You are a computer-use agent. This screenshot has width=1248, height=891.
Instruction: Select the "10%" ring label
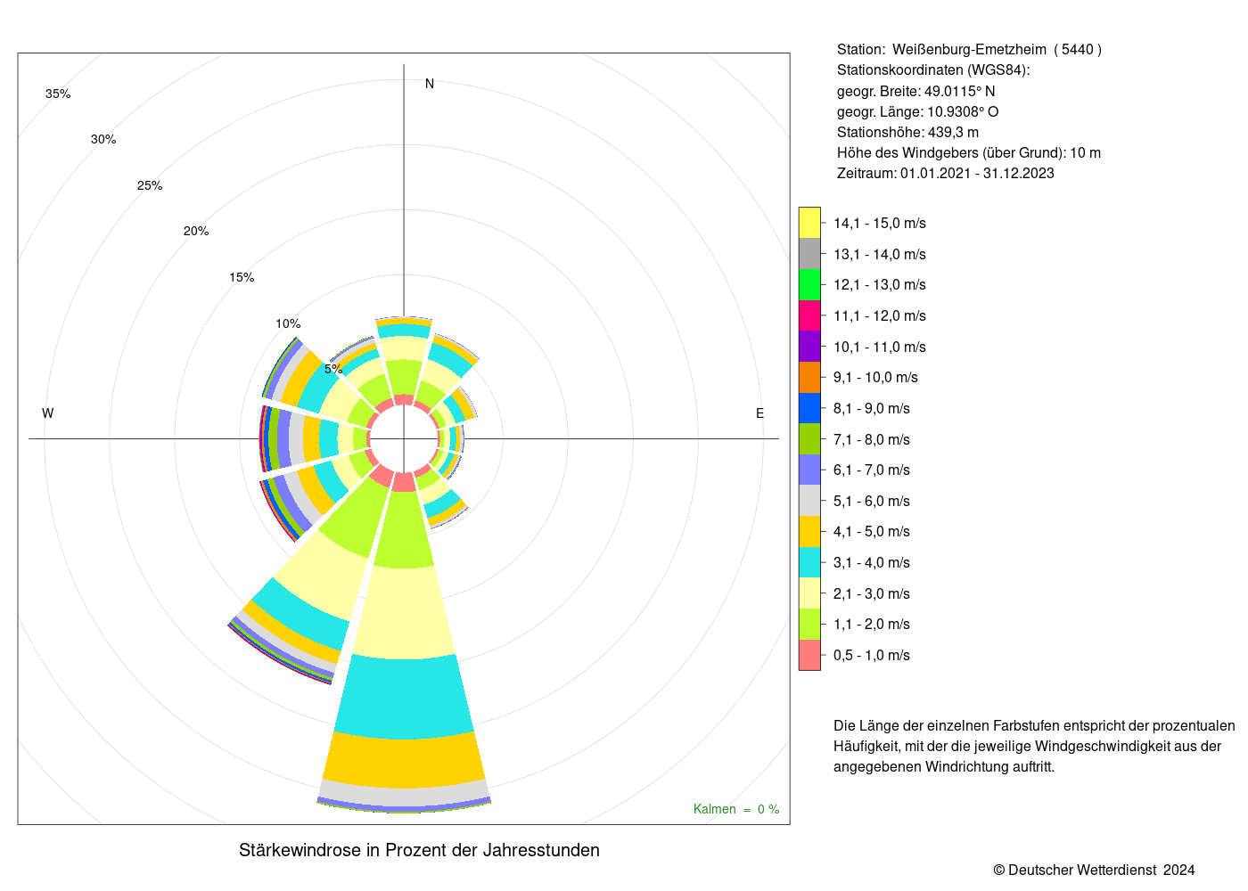[288, 324]
